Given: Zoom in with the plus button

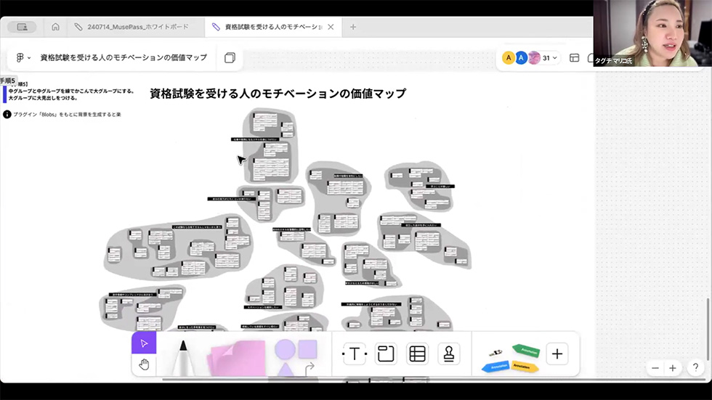Looking at the screenshot, I should 673,368.
